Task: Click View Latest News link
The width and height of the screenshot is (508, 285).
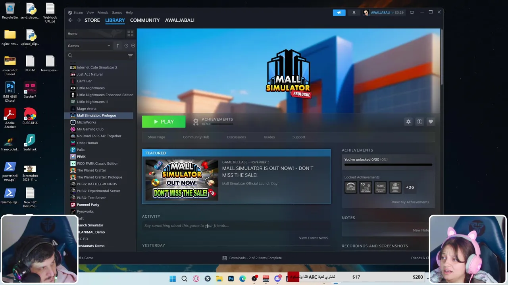Action: [313, 238]
